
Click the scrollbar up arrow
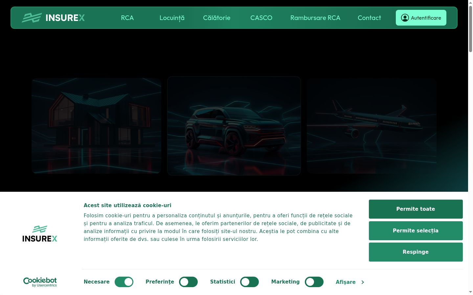pos(470,2)
